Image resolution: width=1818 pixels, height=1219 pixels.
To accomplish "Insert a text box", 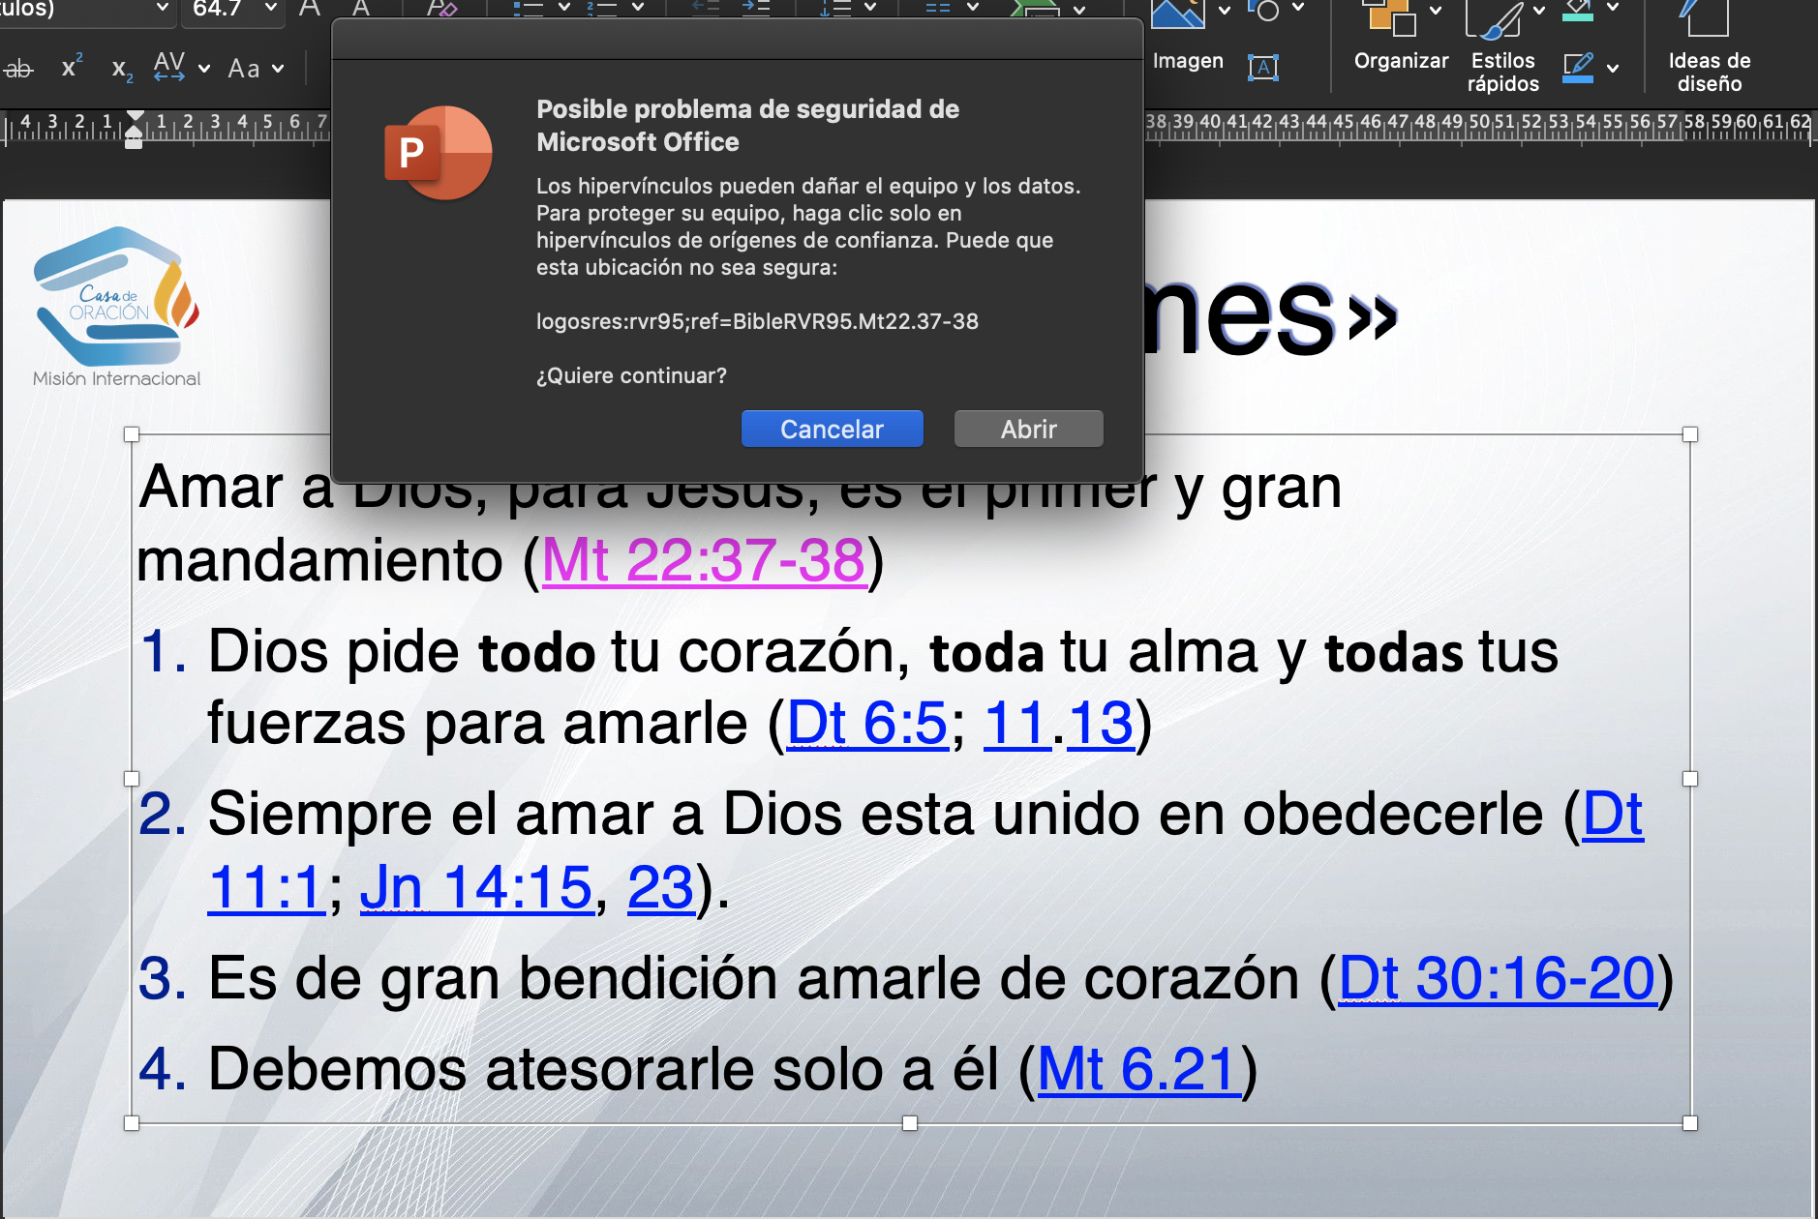I will click(x=1263, y=67).
